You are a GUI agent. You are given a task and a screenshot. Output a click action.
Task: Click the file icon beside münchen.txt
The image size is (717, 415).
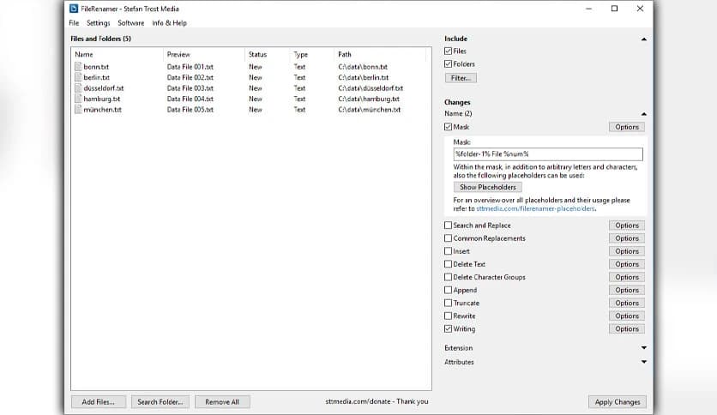[78, 110]
